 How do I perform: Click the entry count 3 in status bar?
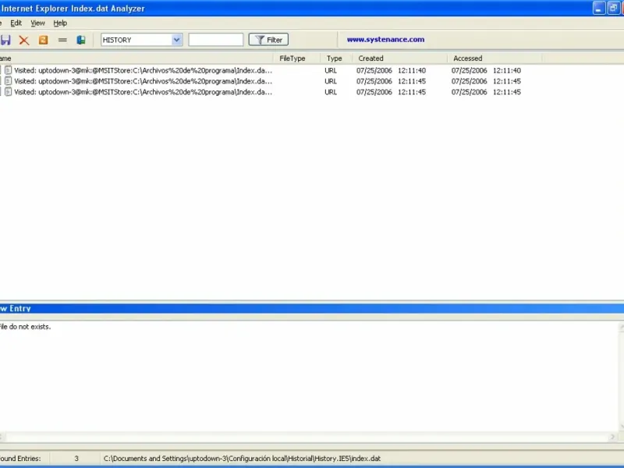pos(76,459)
